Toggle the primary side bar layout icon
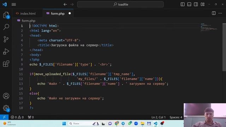 click(x=183, y=4)
